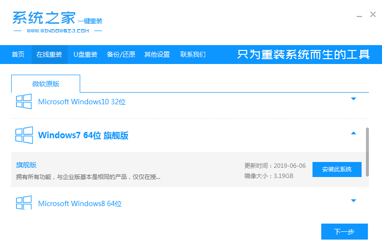The height and width of the screenshot is (242, 382).
Task: Open 其他设置 in the navigation bar
Action: tap(157, 54)
